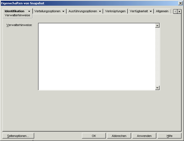
Task: Click the text area scroll-down arrow
Action: pos(157,88)
